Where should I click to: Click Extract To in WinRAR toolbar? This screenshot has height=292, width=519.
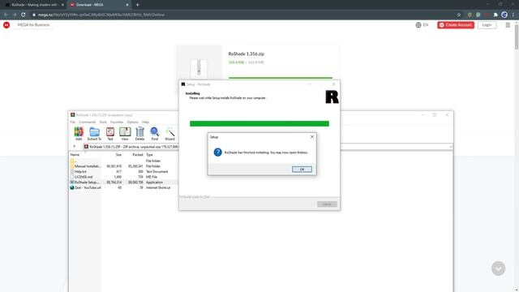(94, 133)
